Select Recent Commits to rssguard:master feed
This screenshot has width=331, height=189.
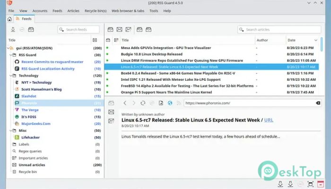52,62
